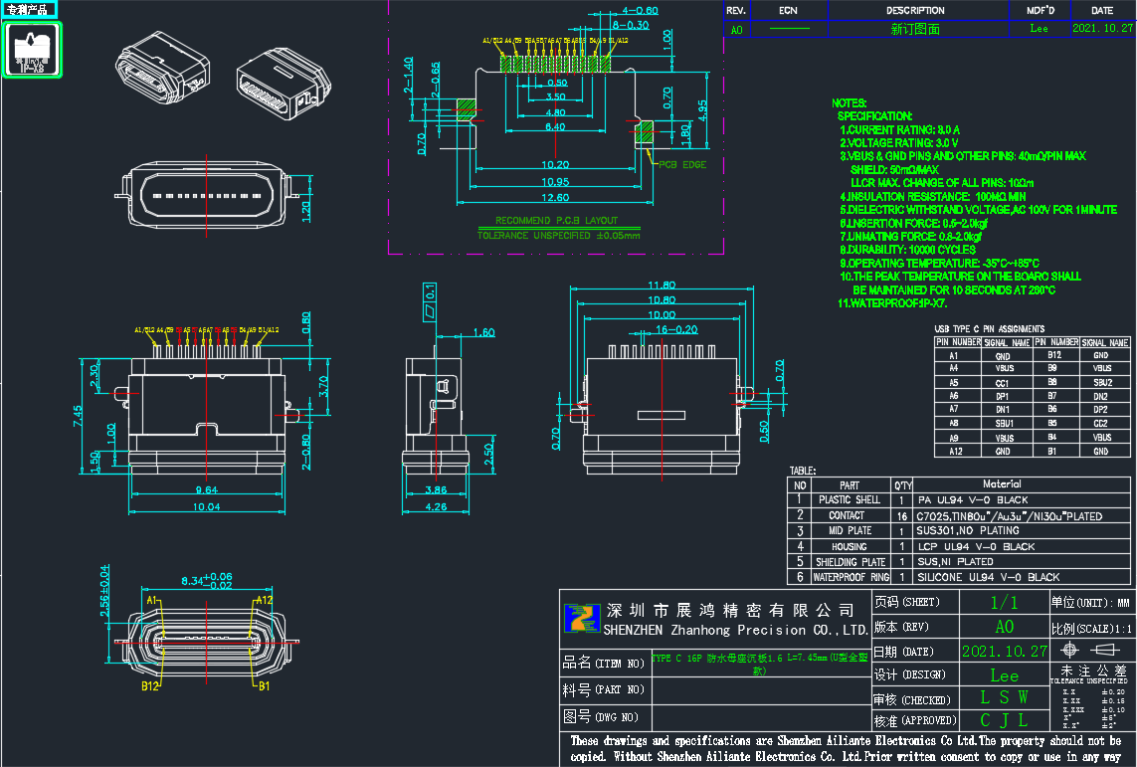
Task: Click the SHIELDING PLATE part row
Action: point(959,562)
